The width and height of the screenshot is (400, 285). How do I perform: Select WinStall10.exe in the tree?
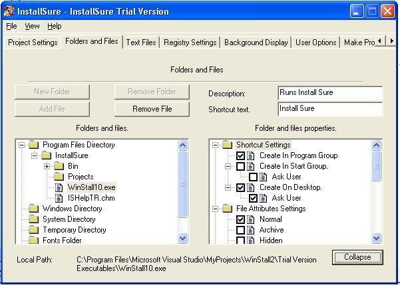(x=92, y=187)
